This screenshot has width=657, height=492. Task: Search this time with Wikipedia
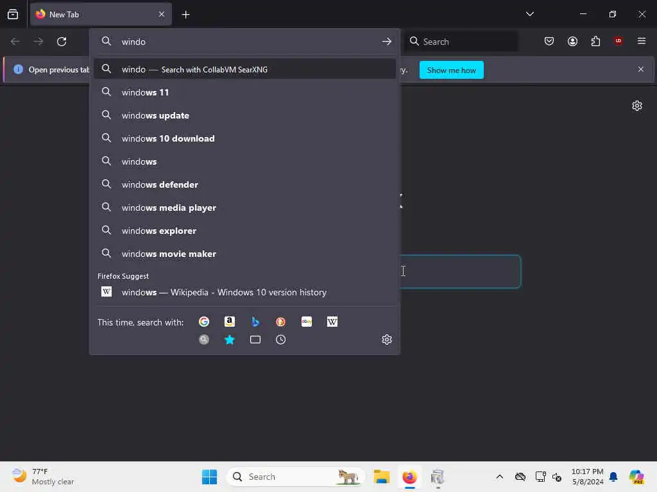tap(332, 322)
